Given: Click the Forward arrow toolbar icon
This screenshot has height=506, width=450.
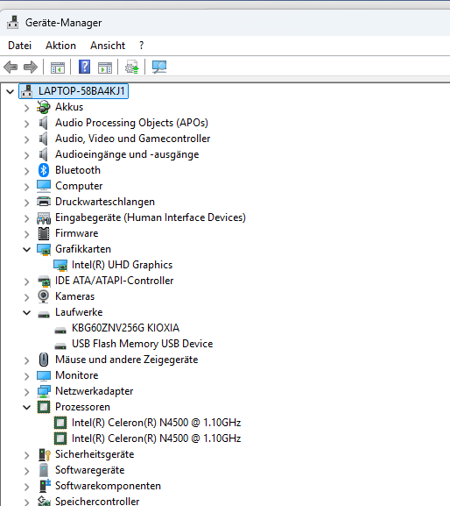Looking at the screenshot, I should click(x=31, y=68).
